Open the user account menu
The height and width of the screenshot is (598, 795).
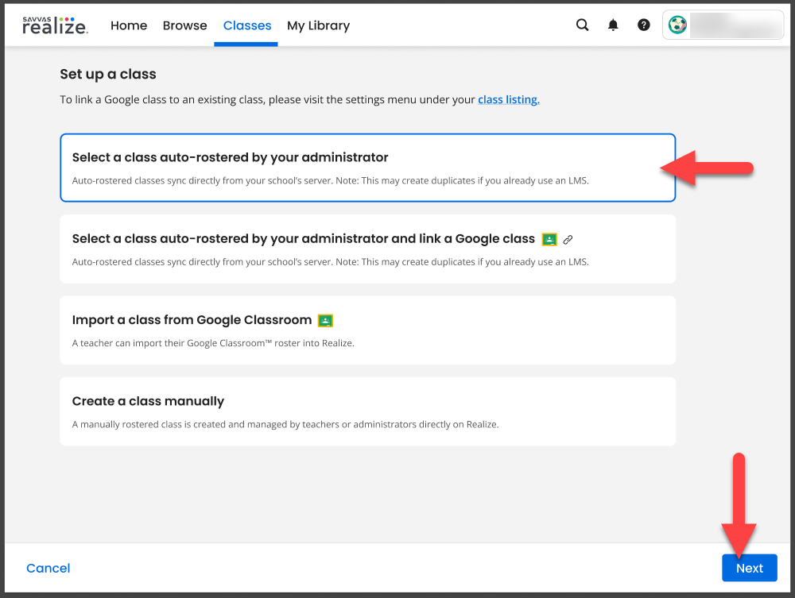pyautogui.click(x=723, y=25)
